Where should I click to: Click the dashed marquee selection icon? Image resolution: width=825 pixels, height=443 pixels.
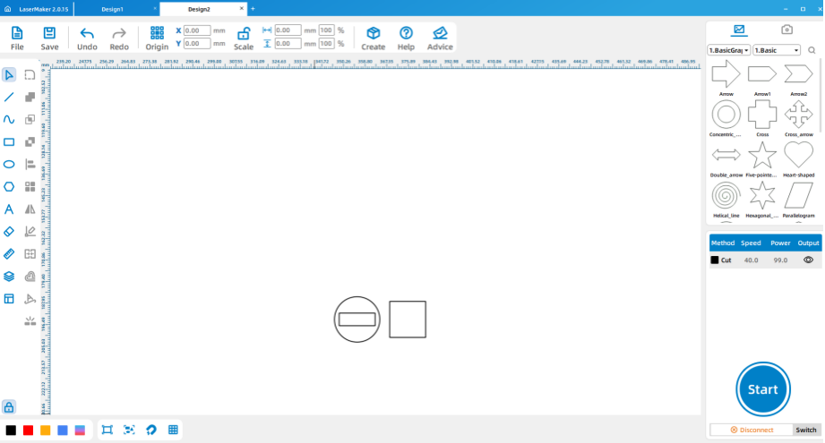(x=30, y=74)
